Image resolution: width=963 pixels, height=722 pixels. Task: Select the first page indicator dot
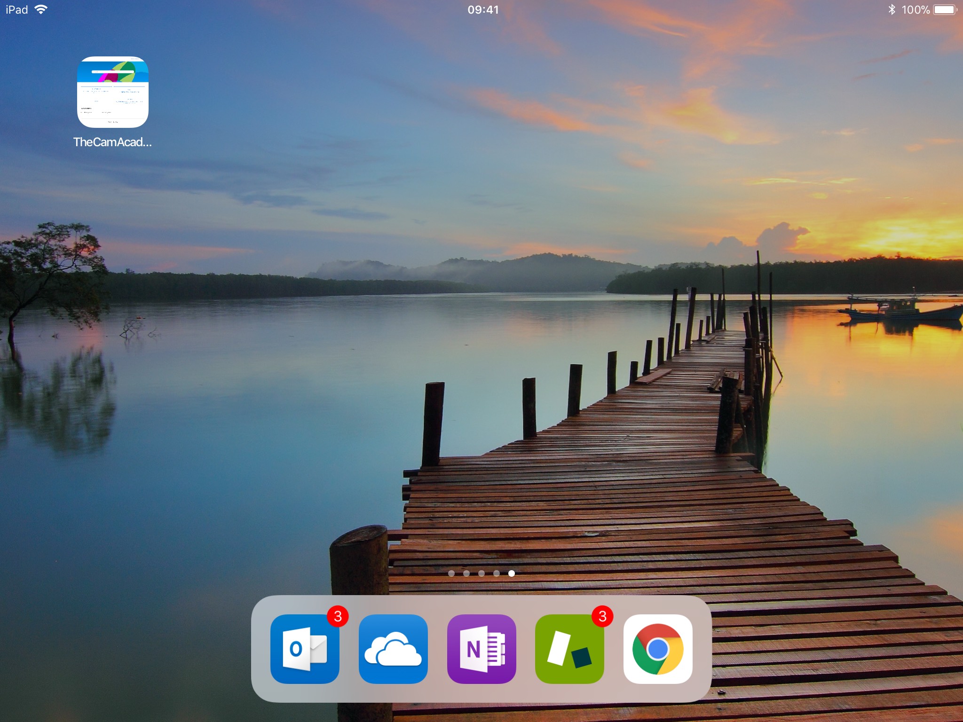point(451,573)
